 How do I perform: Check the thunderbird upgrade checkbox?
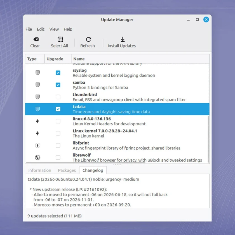pyautogui.click(x=58, y=97)
